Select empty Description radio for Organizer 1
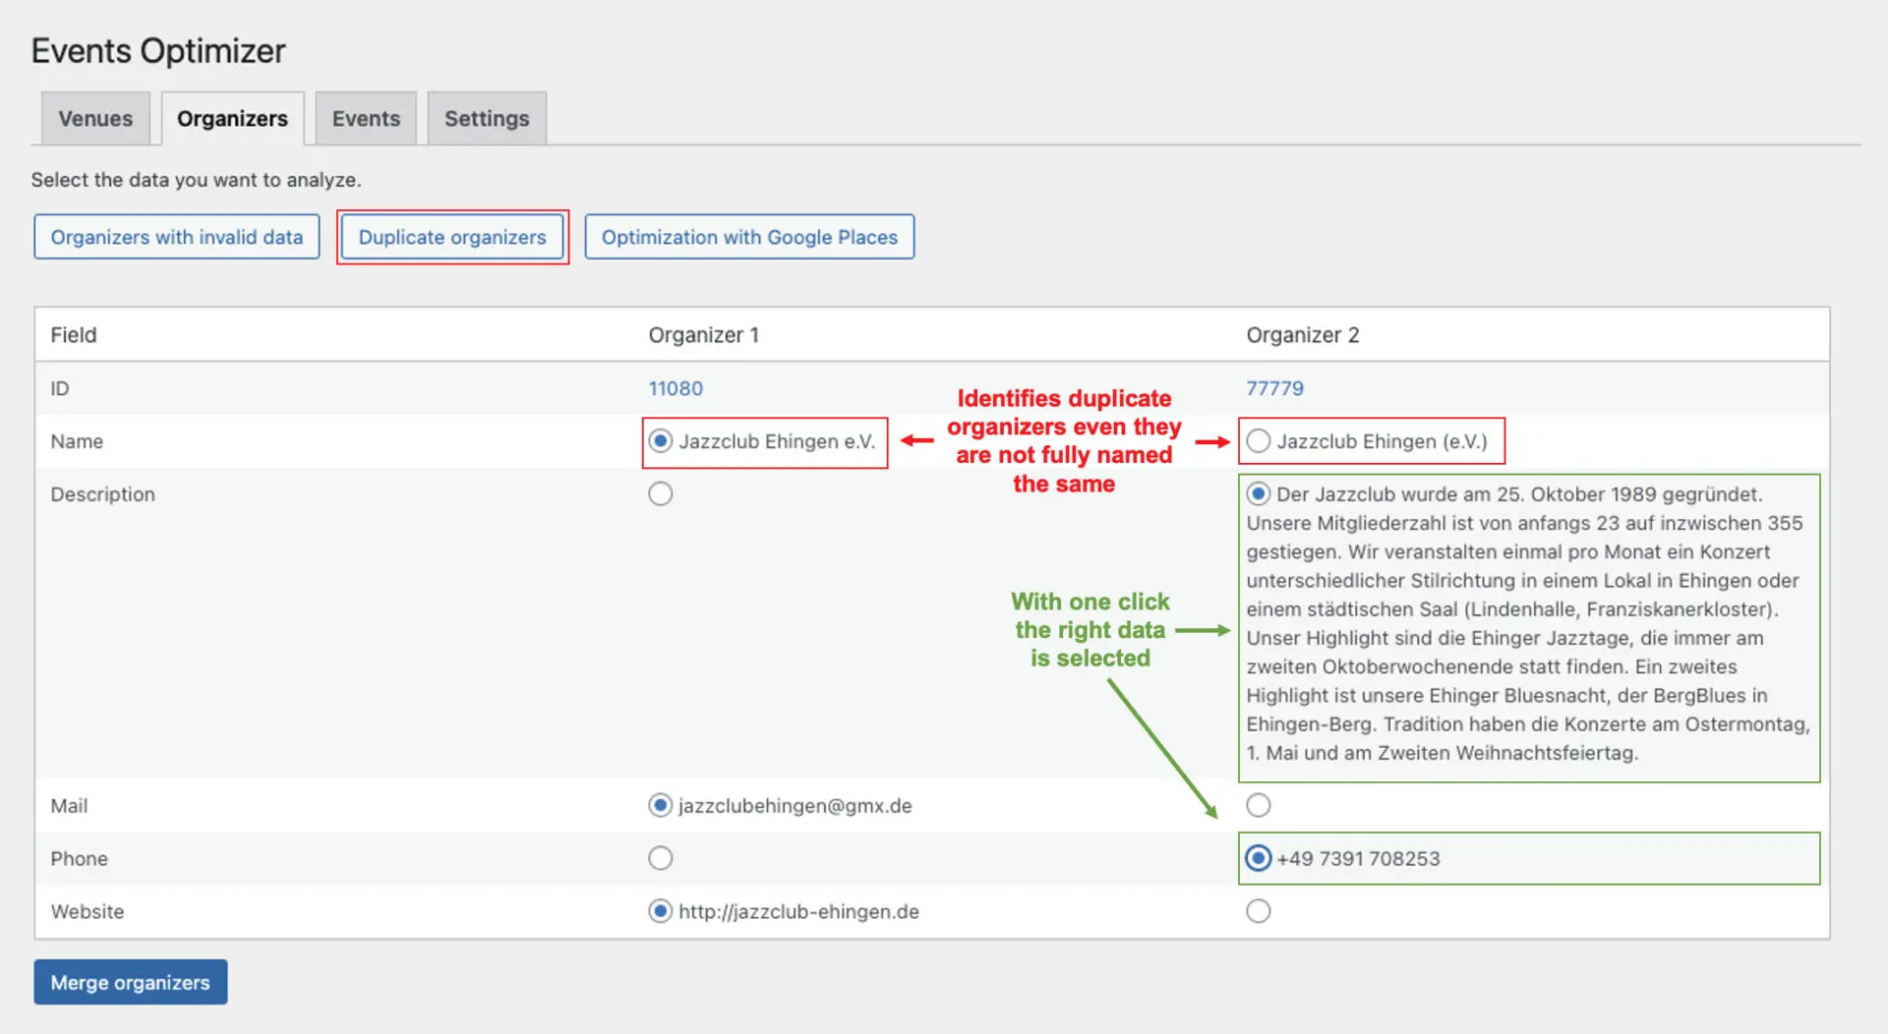The image size is (1888, 1034). [661, 493]
